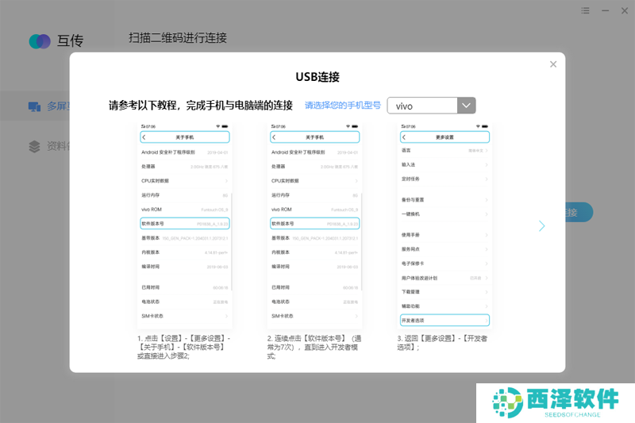Click the 请选择您的手机型号 link
This screenshot has width=635, height=423.
coord(343,106)
